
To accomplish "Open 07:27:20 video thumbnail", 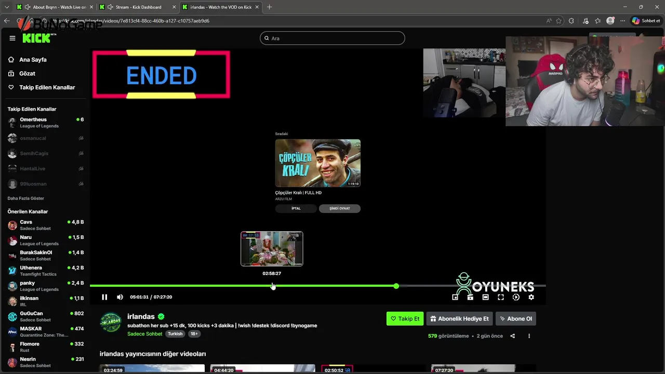I will tap(484, 368).
